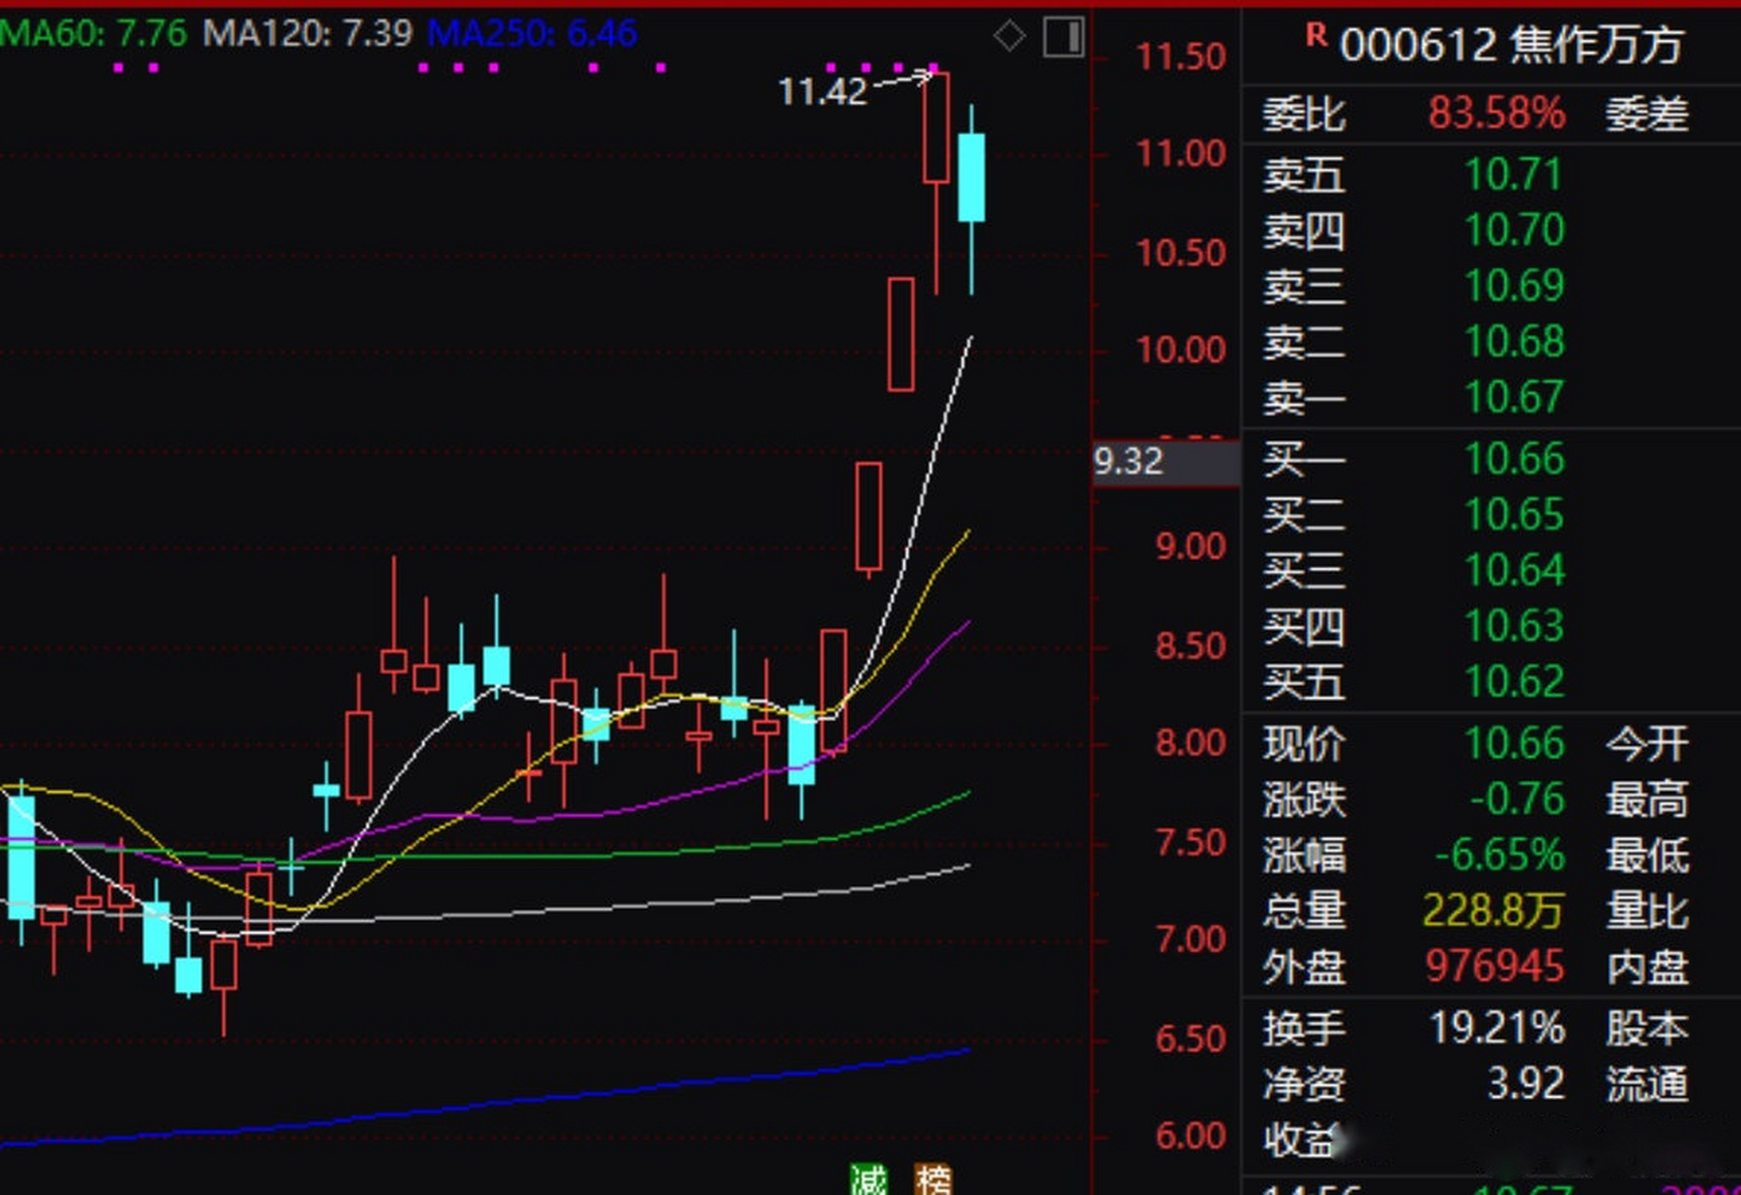This screenshot has height=1195, width=1741.
Task: Select the 买二 price 10.65
Action: click(1514, 514)
